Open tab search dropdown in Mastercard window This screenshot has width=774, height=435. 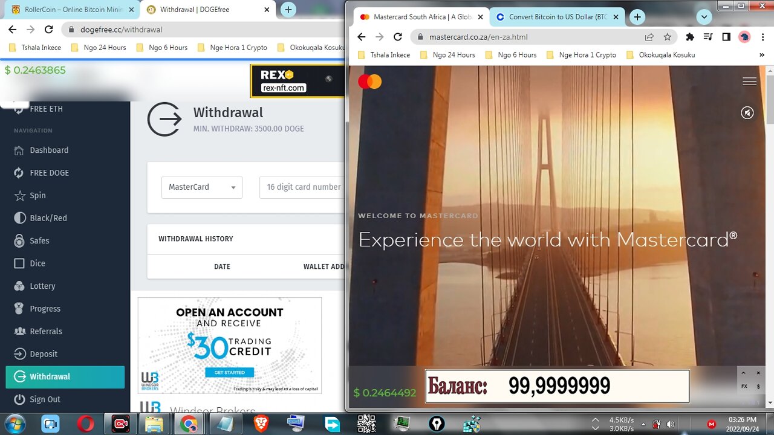pos(704,17)
